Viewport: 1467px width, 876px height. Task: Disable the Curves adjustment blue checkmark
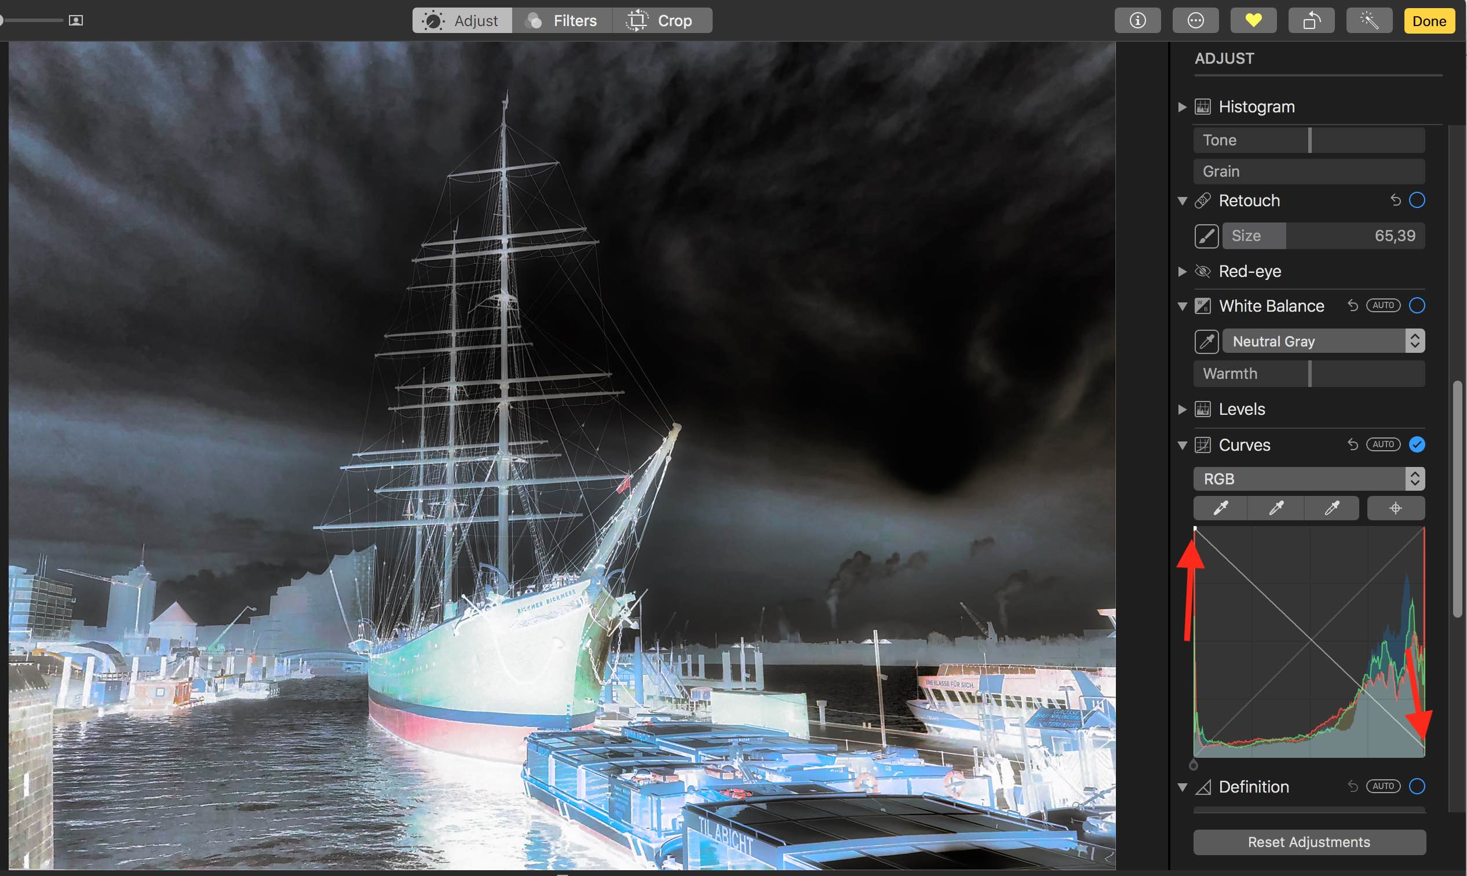click(x=1417, y=444)
